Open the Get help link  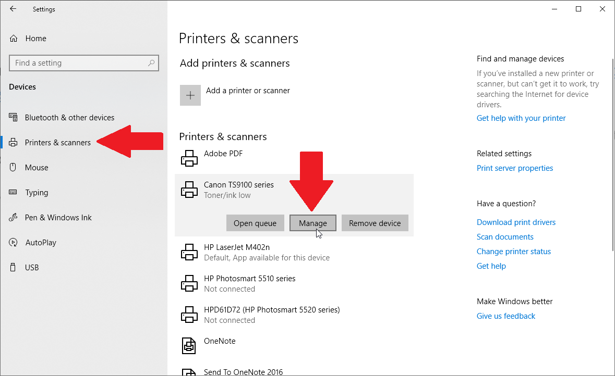point(491,266)
